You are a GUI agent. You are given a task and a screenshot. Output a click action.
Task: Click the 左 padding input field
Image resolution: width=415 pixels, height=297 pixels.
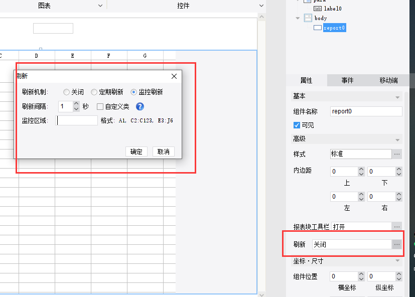[x=344, y=197]
